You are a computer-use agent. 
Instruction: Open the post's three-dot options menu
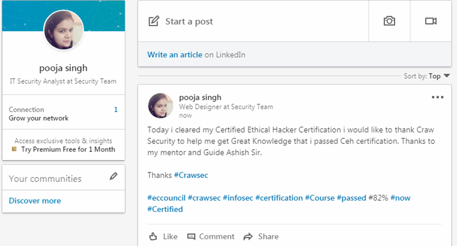[438, 97]
